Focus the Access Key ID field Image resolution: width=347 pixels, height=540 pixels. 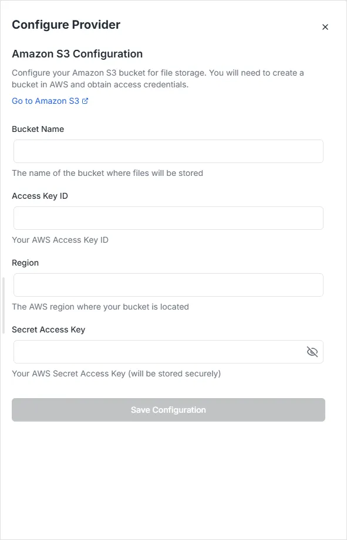[168, 218]
